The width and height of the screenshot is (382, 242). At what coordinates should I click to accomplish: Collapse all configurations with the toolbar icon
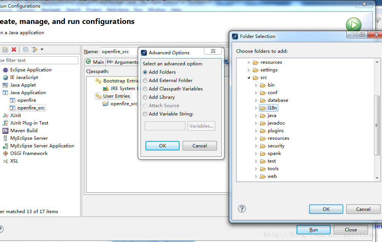point(25,50)
